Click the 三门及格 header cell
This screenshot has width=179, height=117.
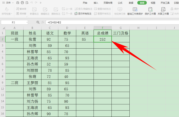tap(121, 33)
